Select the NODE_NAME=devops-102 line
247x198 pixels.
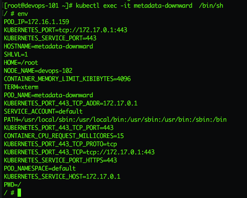38,71
